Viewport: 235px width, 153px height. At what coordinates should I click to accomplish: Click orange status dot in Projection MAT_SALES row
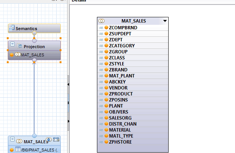point(12,55)
